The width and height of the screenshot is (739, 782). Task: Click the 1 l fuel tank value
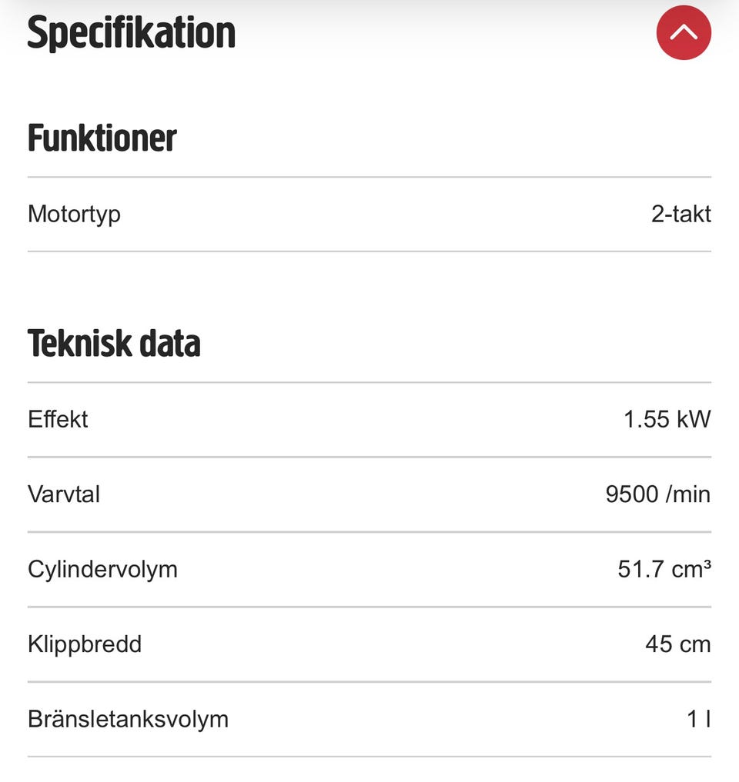[x=698, y=719]
